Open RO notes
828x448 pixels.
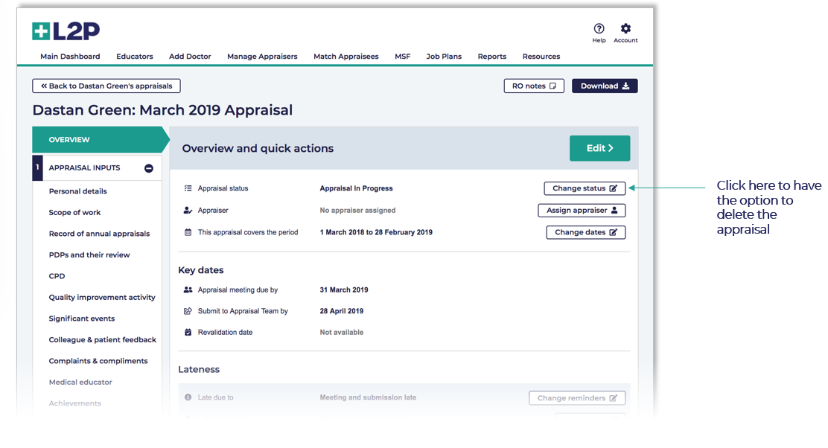point(533,86)
